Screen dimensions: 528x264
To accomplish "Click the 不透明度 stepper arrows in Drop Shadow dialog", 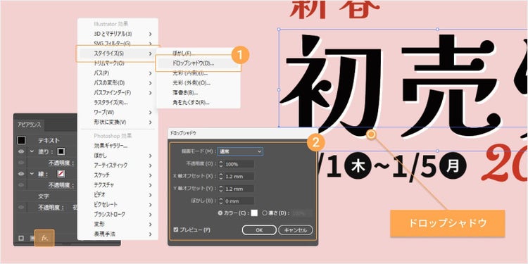I will point(221,164).
